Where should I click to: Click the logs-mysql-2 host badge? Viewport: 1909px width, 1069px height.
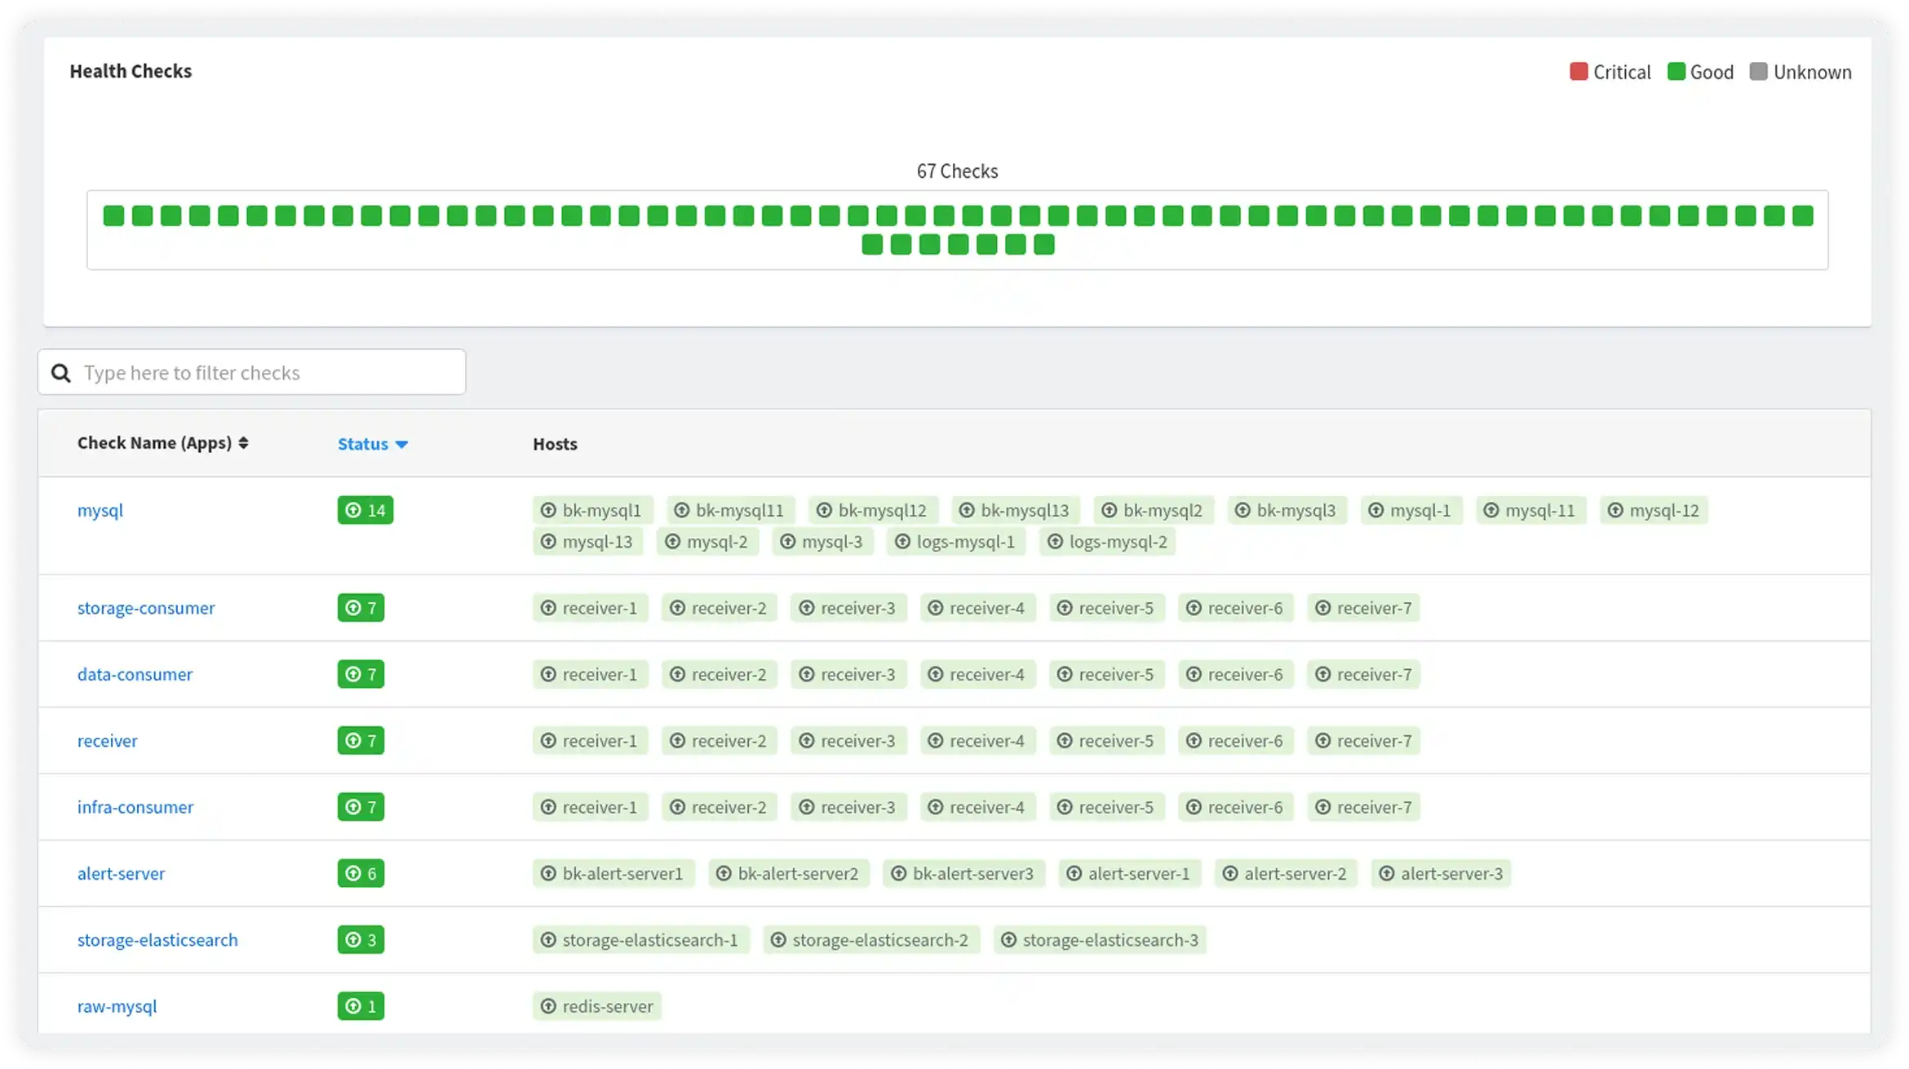1107,542
